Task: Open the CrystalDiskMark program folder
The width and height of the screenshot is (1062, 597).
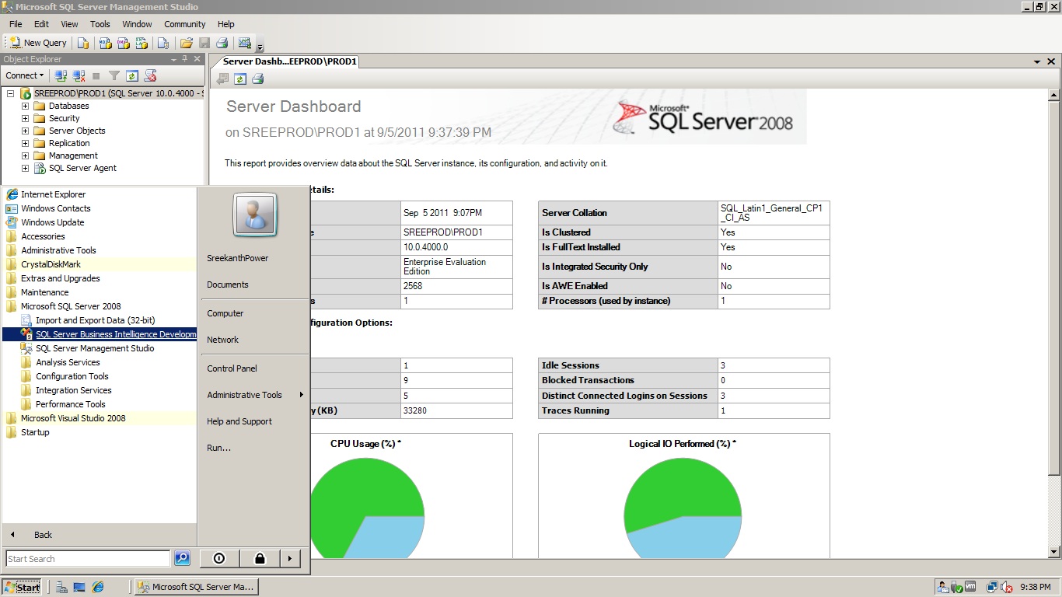Action: (x=100, y=264)
